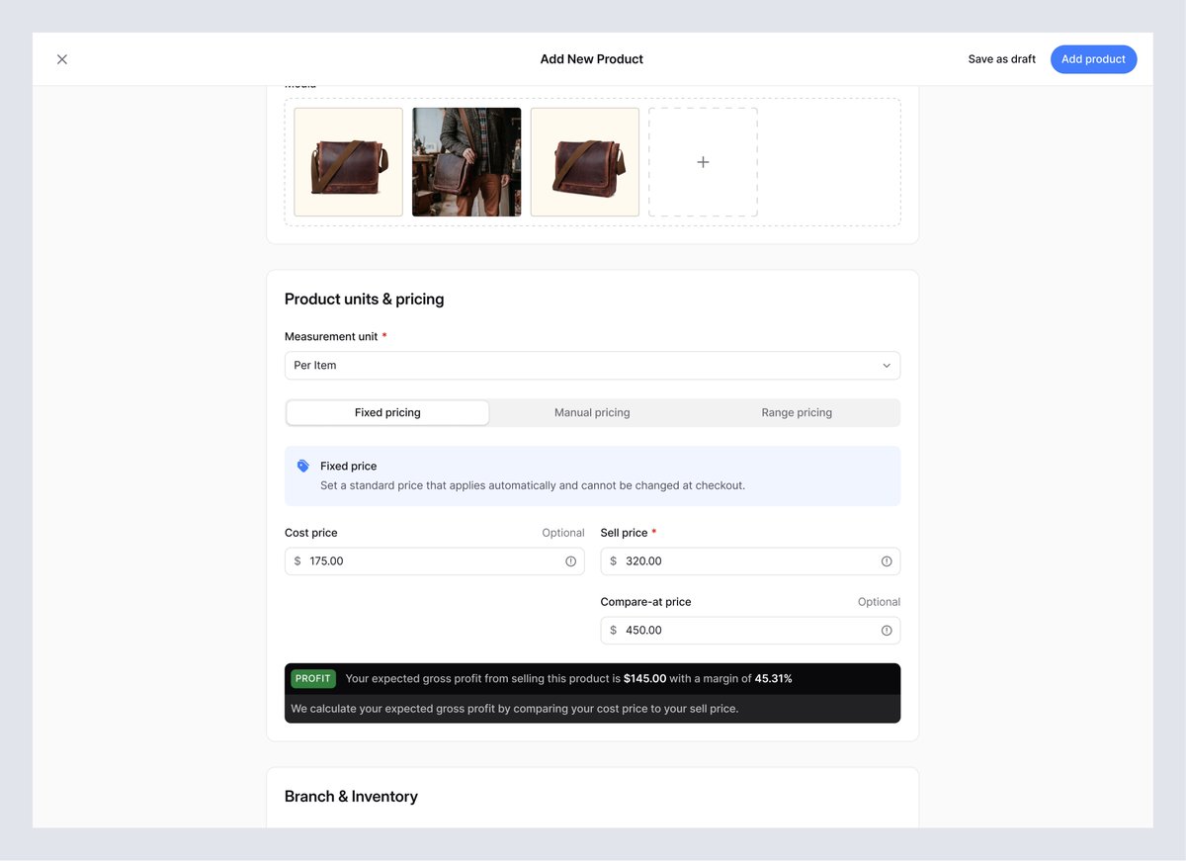Select the third bag product thumbnail
Screen dimensions: 1186x861
(x=585, y=162)
